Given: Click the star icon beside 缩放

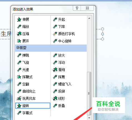Looking at the screenshot, I should coord(19,27).
